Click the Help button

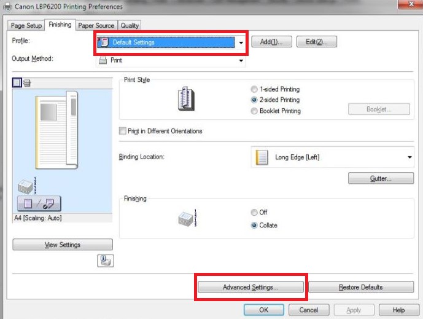click(x=398, y=310)
